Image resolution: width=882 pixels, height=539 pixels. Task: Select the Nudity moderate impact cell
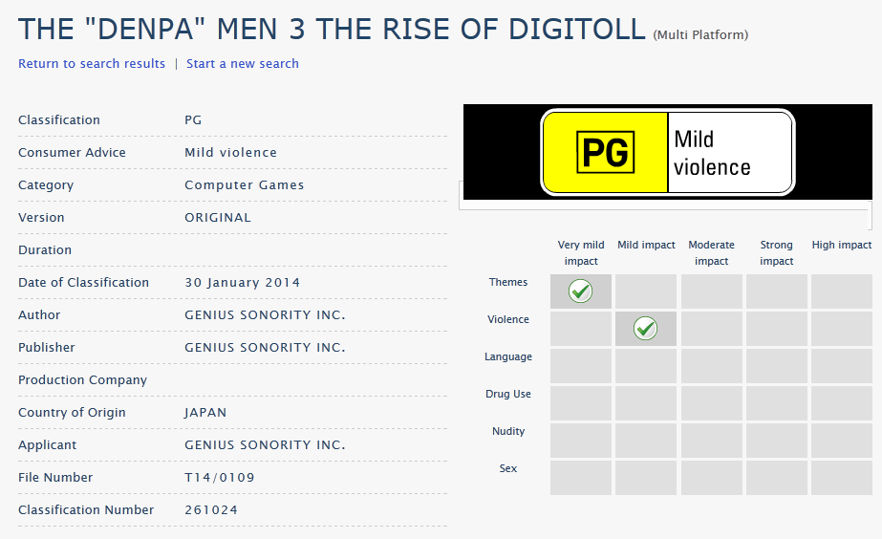[711, 441]
